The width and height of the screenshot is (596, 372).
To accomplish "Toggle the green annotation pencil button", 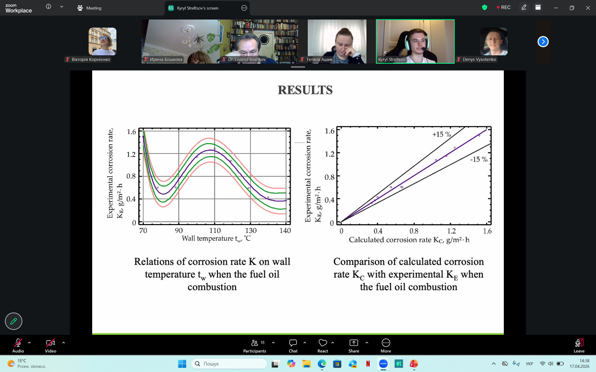I will pos(14,321).
